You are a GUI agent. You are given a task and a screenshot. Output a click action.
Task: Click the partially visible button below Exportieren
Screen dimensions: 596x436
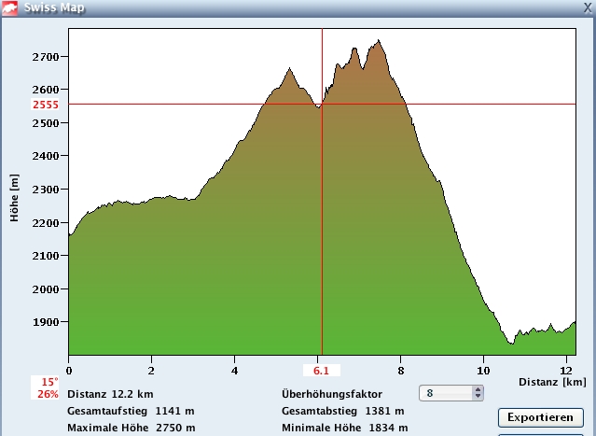click(x=540, y=433)
